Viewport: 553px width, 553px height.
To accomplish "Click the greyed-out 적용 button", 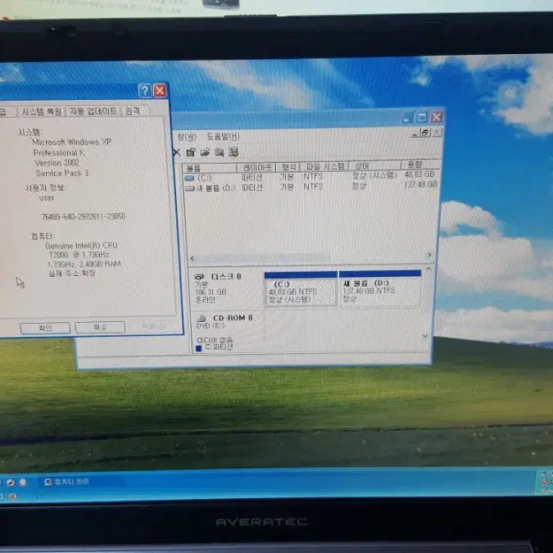I will click(154, 326).
